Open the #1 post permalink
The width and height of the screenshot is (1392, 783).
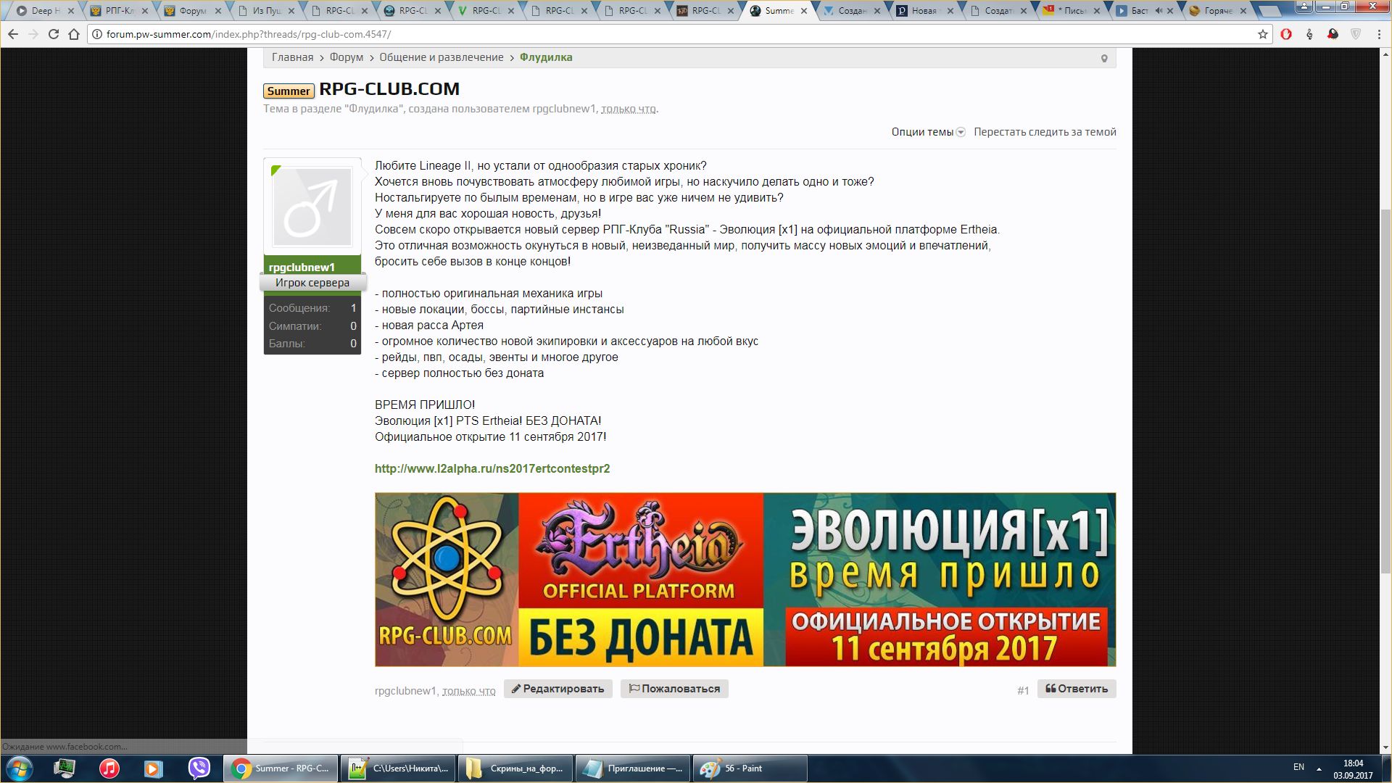(x=1023, y=690)
